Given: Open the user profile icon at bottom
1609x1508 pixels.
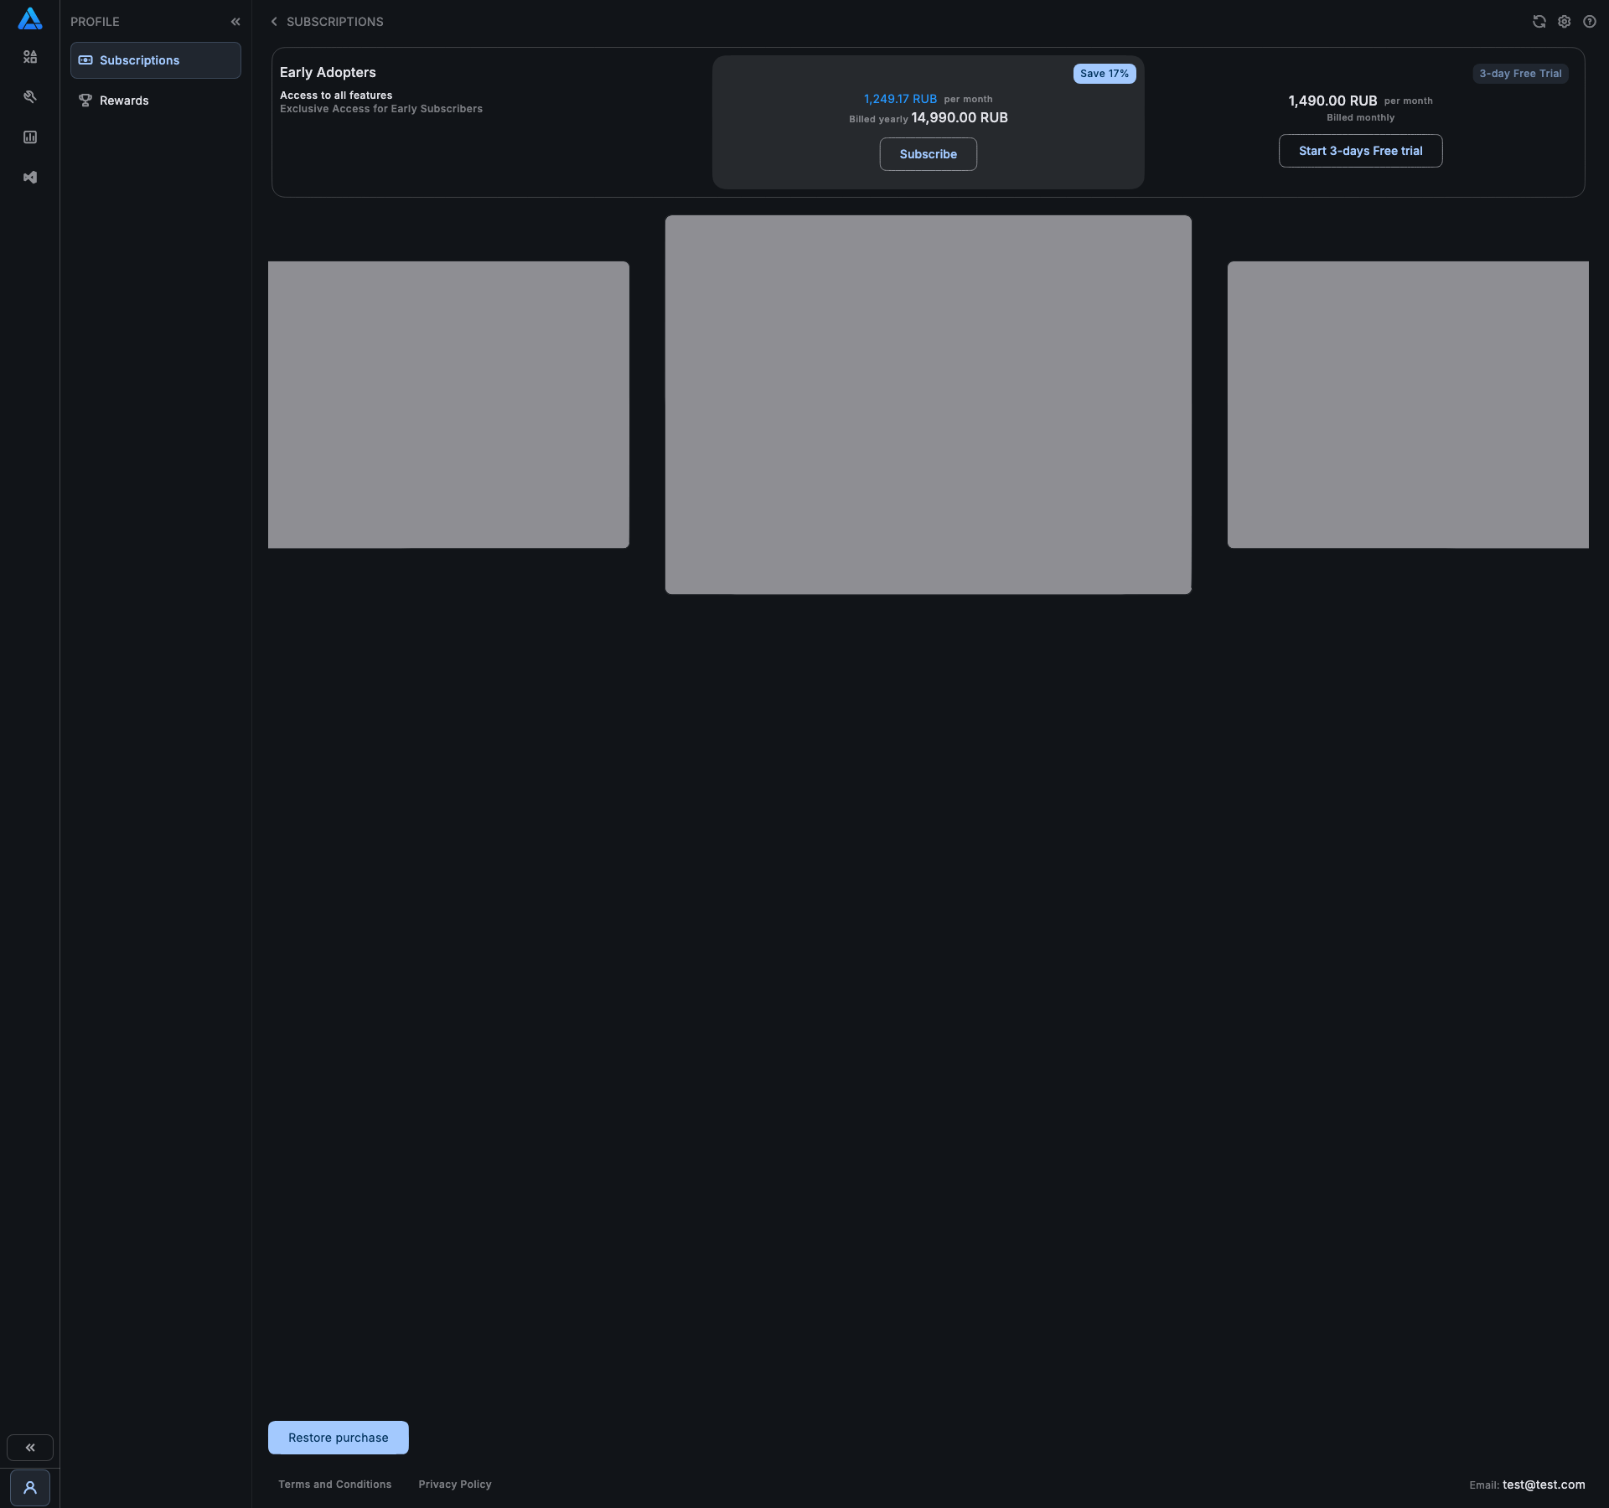Looking at the screenshot, I should tap(30, 1488).
